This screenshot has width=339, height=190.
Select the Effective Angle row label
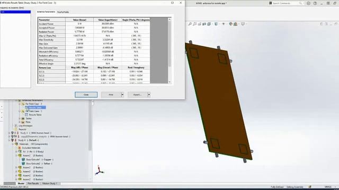tap(51, 63)
